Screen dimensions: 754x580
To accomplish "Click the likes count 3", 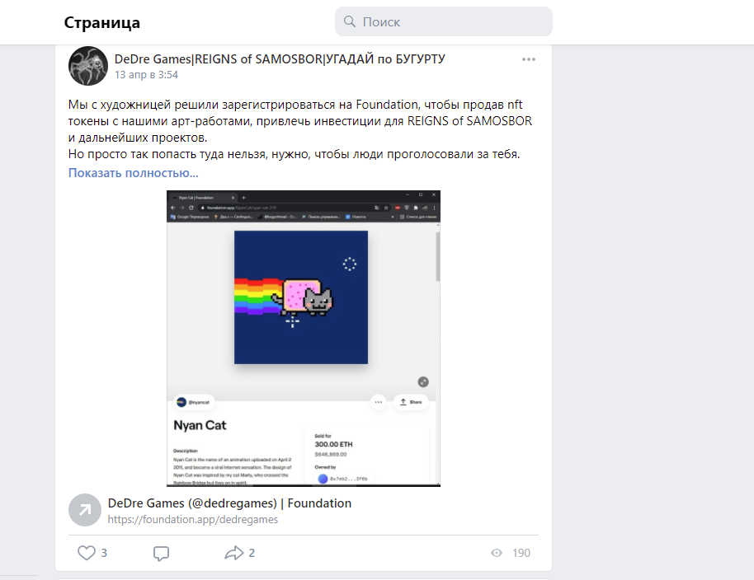I will (104, 553).
